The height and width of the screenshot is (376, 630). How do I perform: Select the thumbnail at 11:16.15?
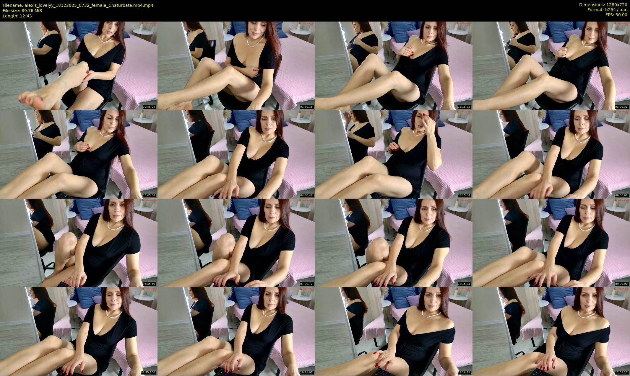click(394, 331)
